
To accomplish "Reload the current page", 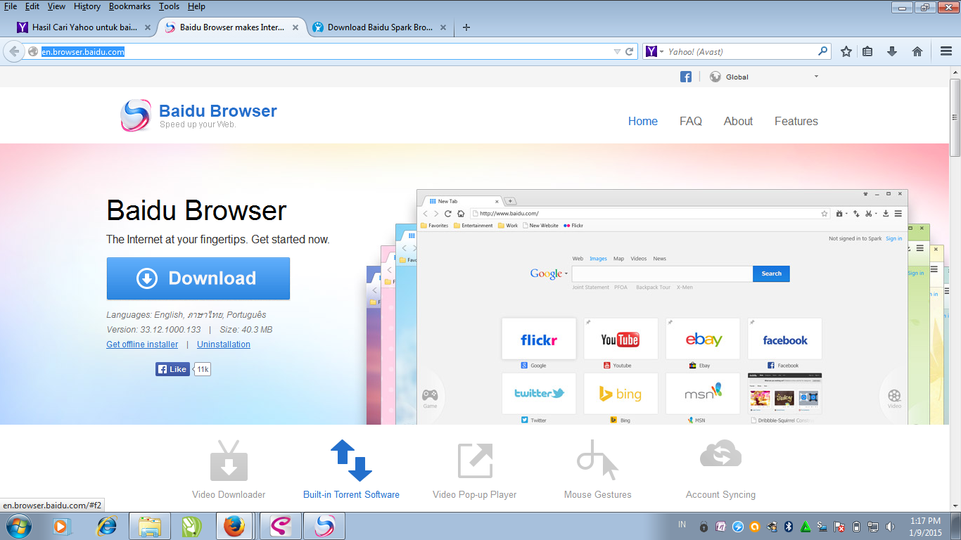I will point(630,51).
